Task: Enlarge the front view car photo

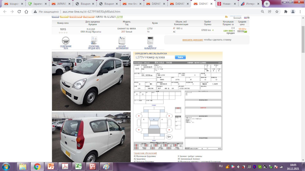Action: tap(91, 81)
